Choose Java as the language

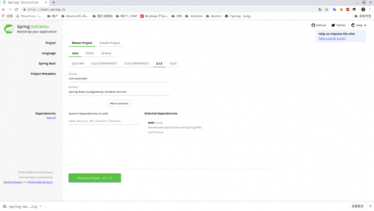pos(75,53)
